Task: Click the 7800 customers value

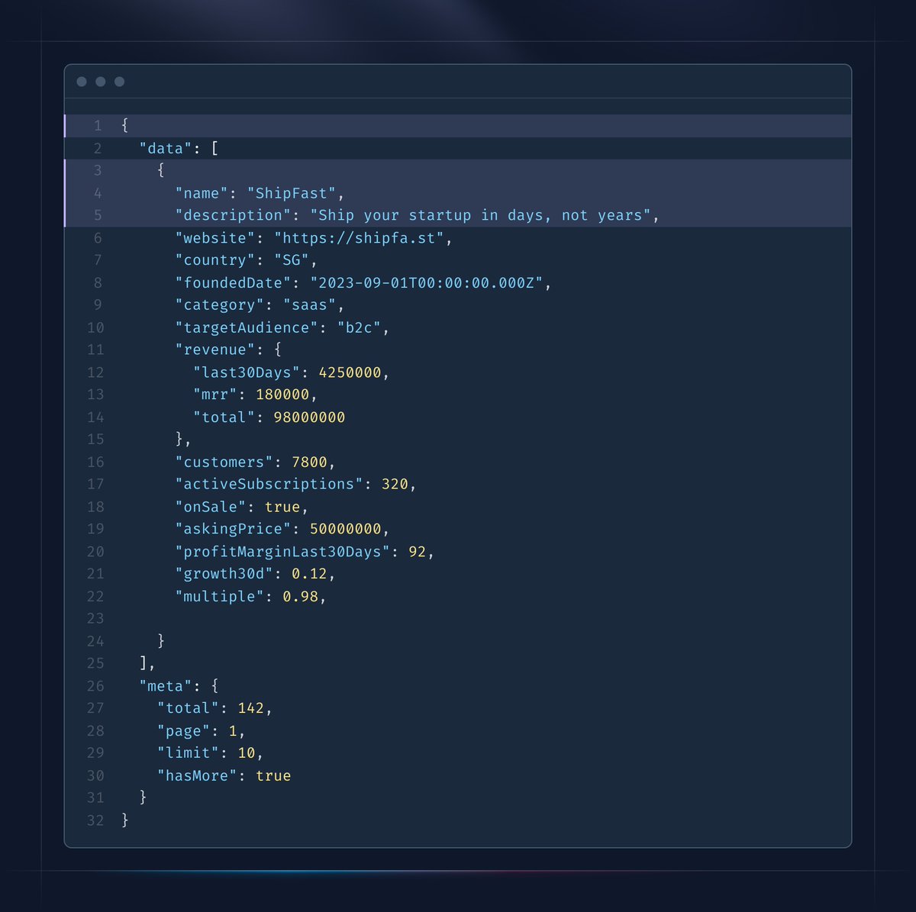Action: (x=309, y=462)
